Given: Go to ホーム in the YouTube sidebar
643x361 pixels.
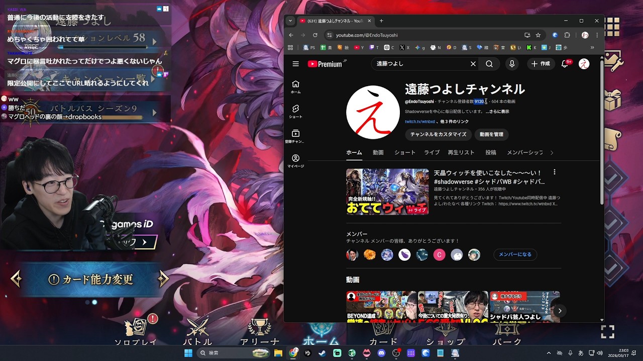Looking at the screenshot, I should point(295,87).
